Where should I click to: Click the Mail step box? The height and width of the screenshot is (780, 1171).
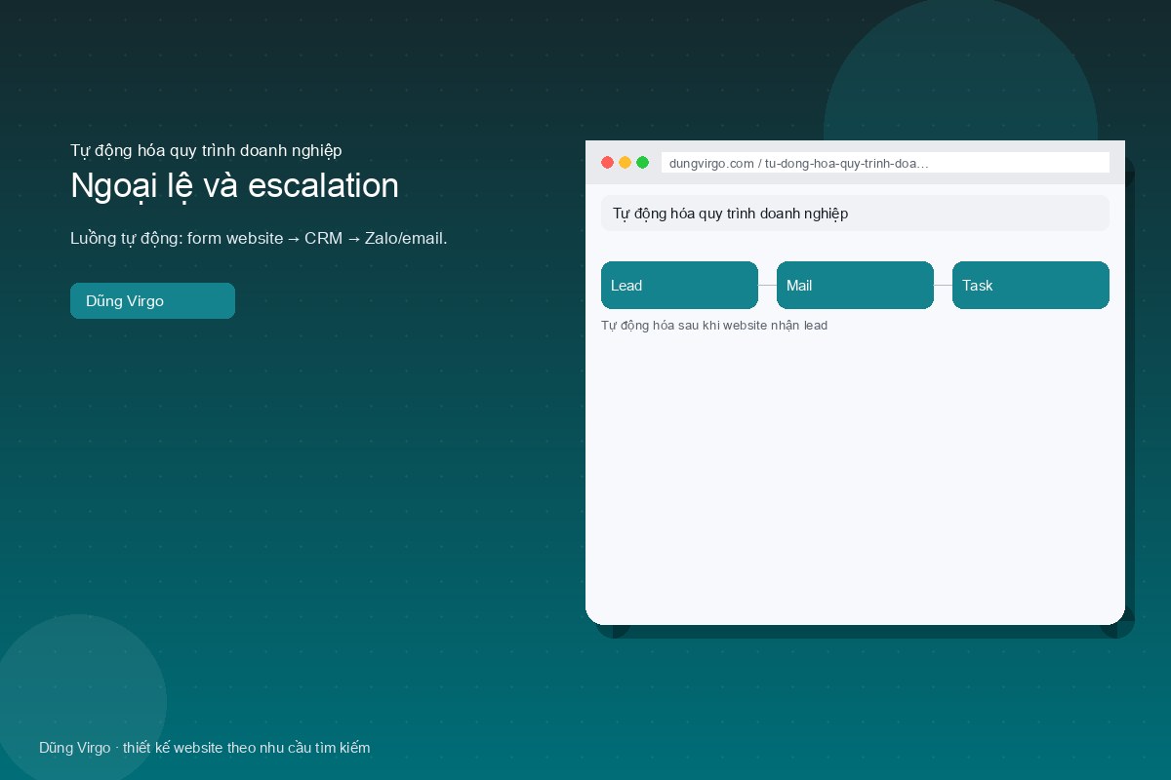[855, 285]
